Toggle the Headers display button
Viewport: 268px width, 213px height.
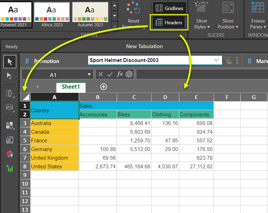tap(169, 23)
